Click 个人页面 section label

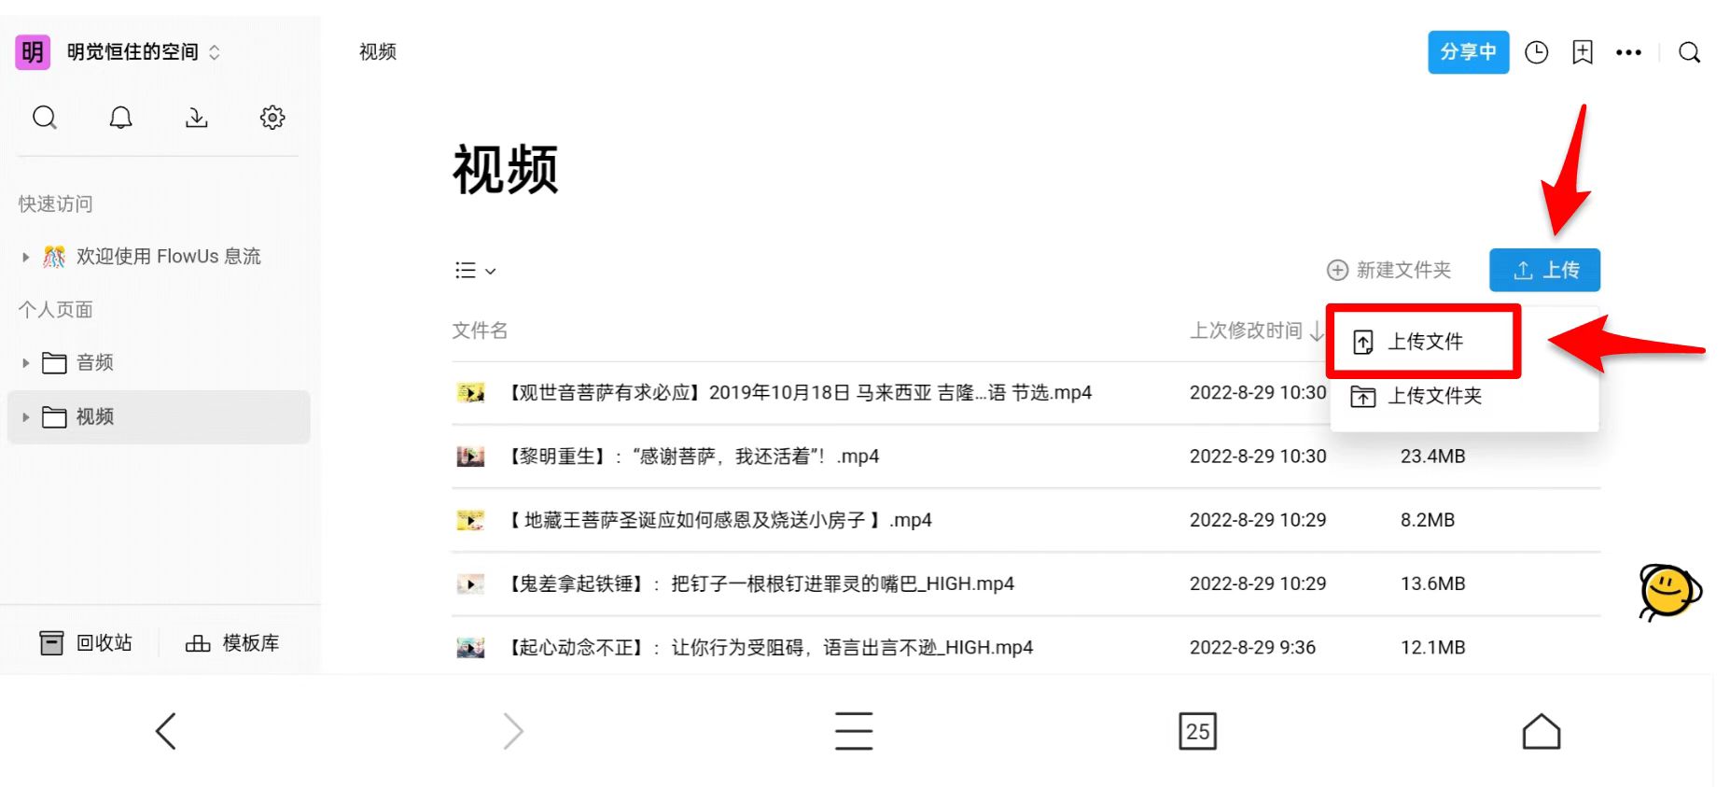coord(55,310)
